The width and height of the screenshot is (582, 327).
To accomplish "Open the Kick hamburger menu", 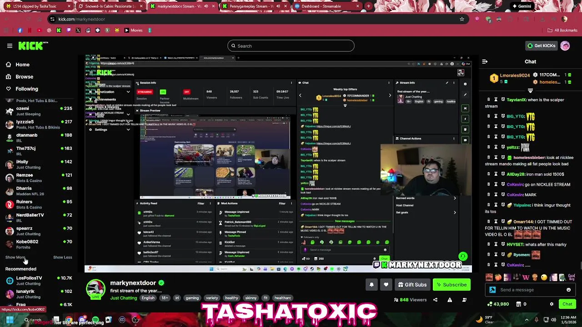I will pyautogui.click(x=10, y=46).
